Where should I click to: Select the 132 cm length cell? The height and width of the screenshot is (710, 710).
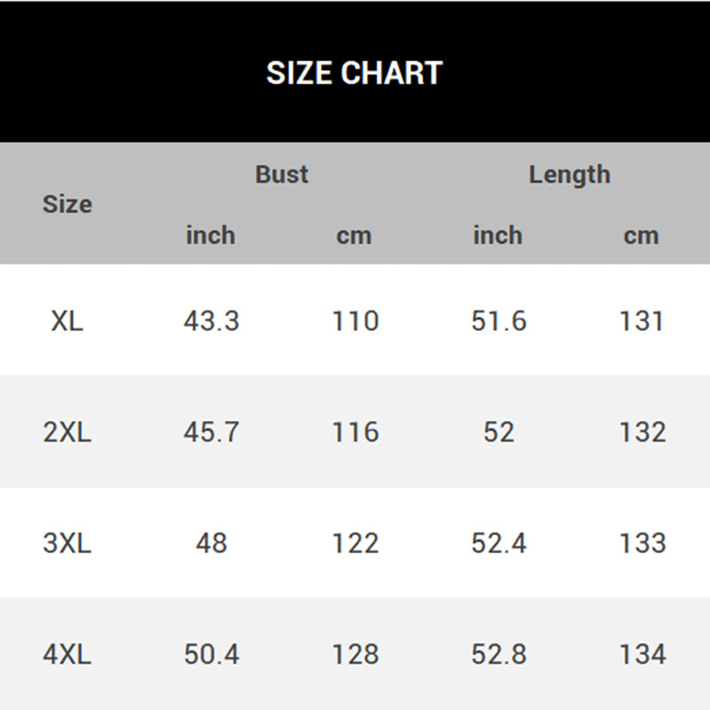tap(642, 432)
